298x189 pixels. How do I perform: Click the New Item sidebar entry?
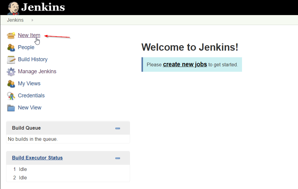tap(29, 35)
